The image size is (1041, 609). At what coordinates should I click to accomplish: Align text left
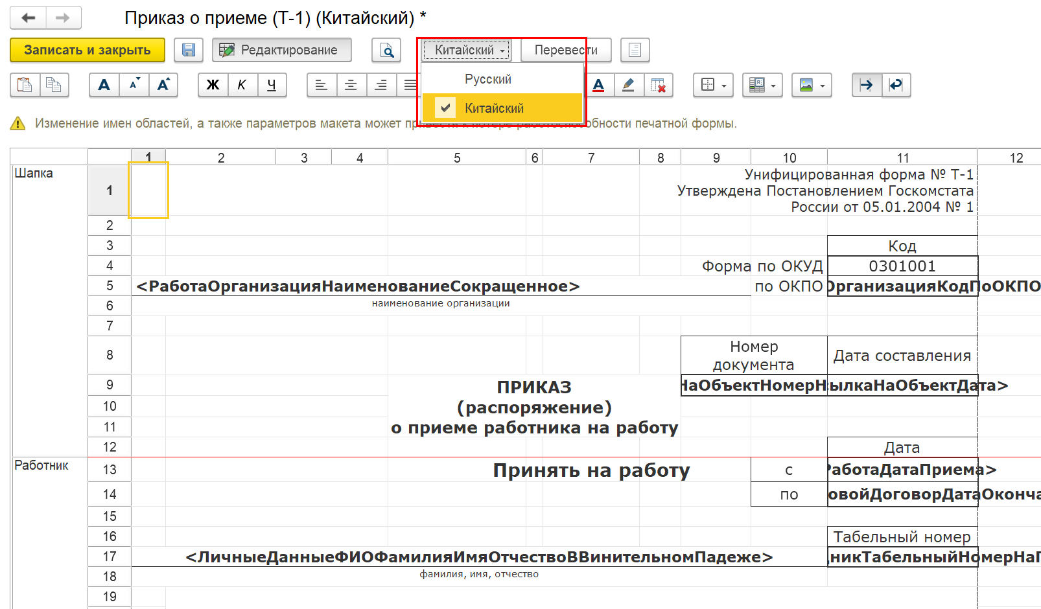[x=322, y=85]
